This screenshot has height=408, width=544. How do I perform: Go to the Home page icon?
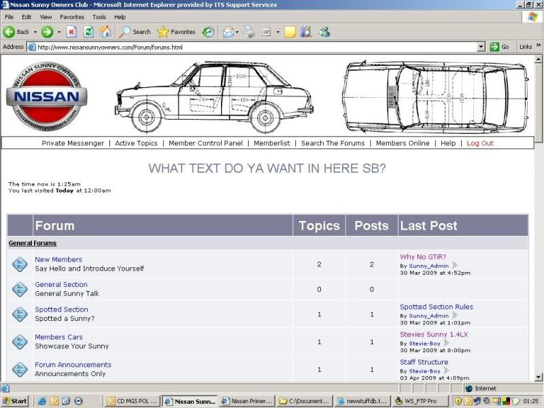tap(105, 32)
